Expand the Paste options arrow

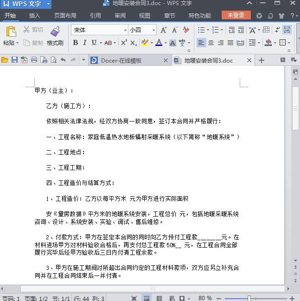(17, 43)
